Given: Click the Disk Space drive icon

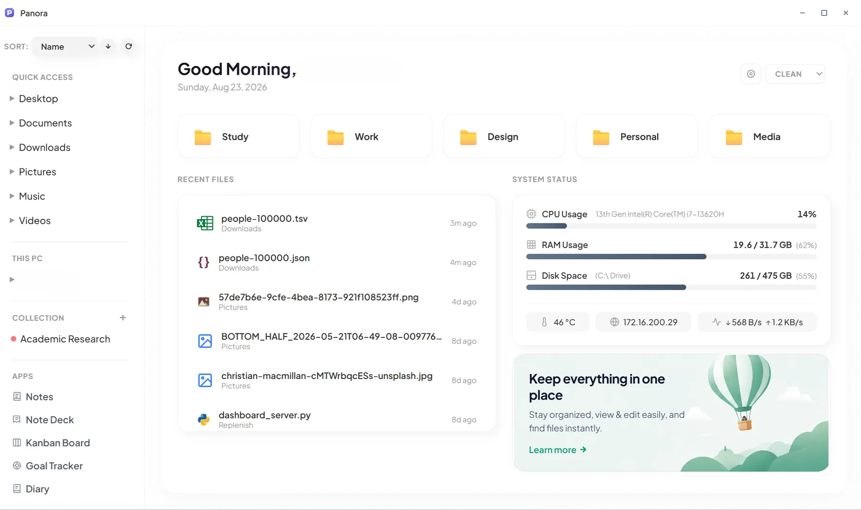Looking at the screenshot, I should 531,275.
